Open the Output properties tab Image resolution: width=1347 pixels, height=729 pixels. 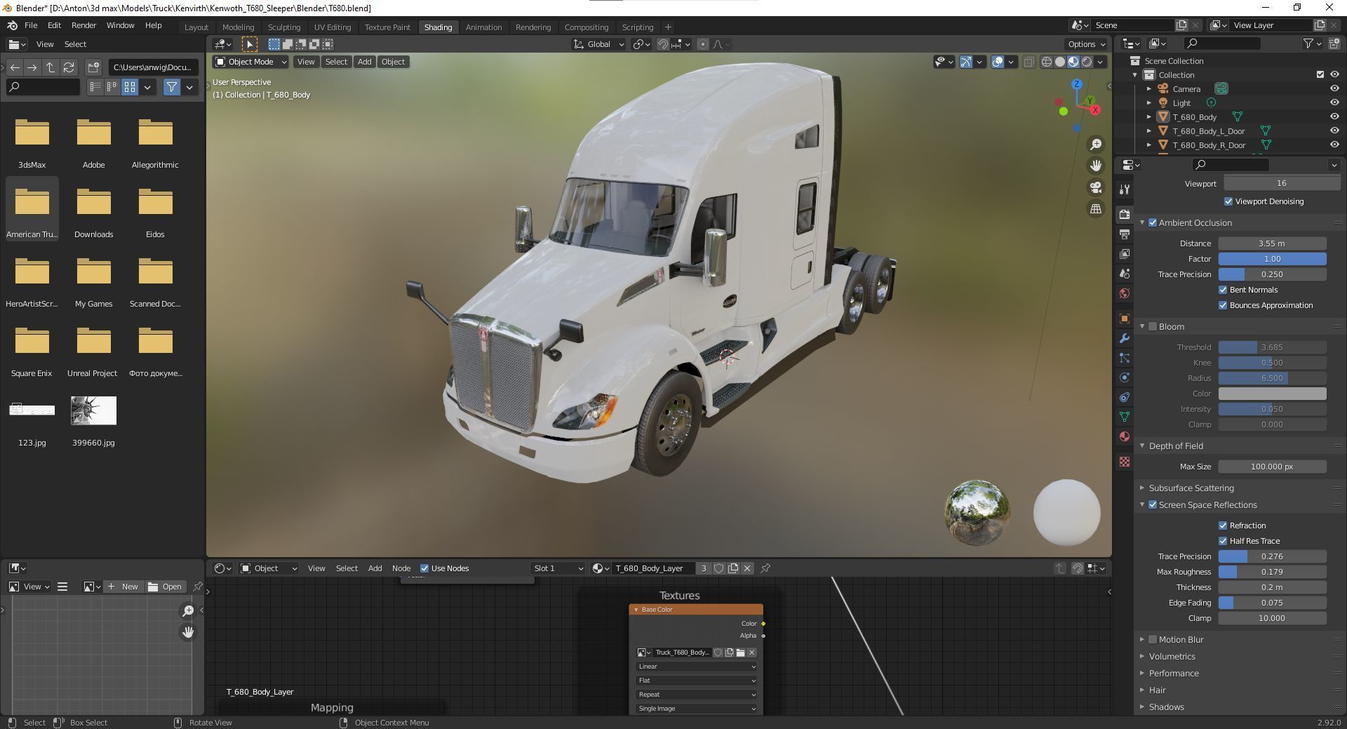[1125, 234]
